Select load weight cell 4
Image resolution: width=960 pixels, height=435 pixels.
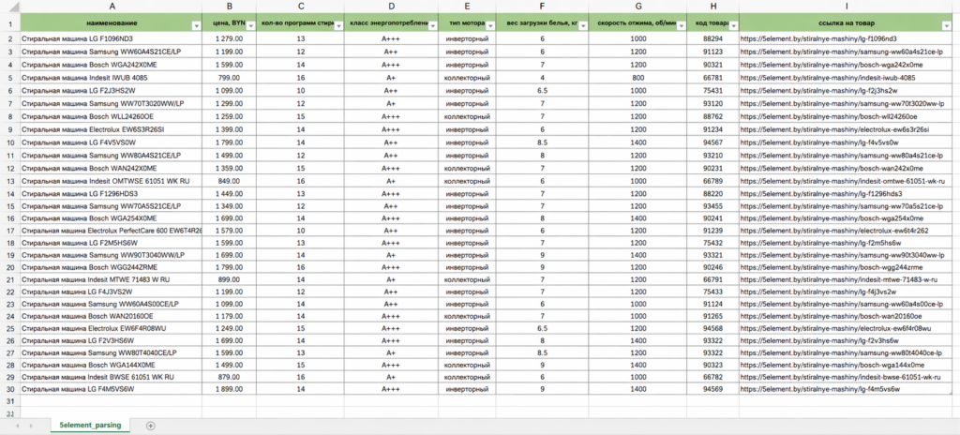click(x=543, y=78)
